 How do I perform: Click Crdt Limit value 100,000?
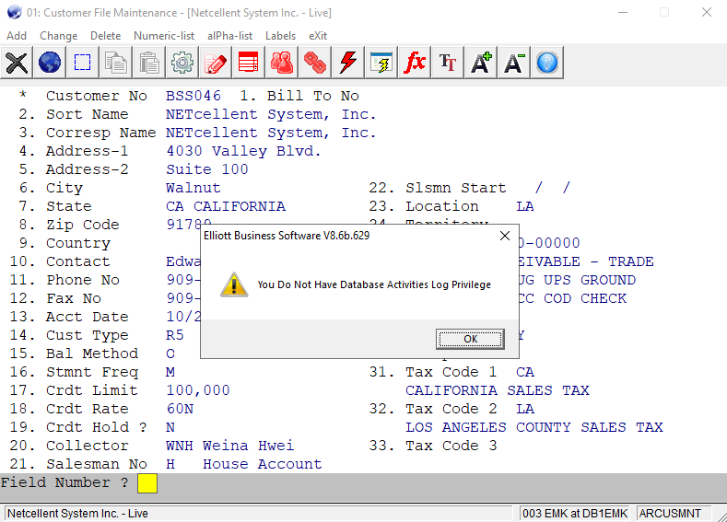198,390
